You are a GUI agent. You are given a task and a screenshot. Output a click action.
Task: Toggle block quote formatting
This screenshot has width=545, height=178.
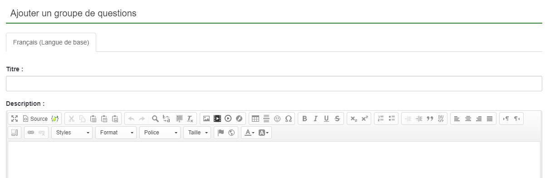click(x=430, y=119)
